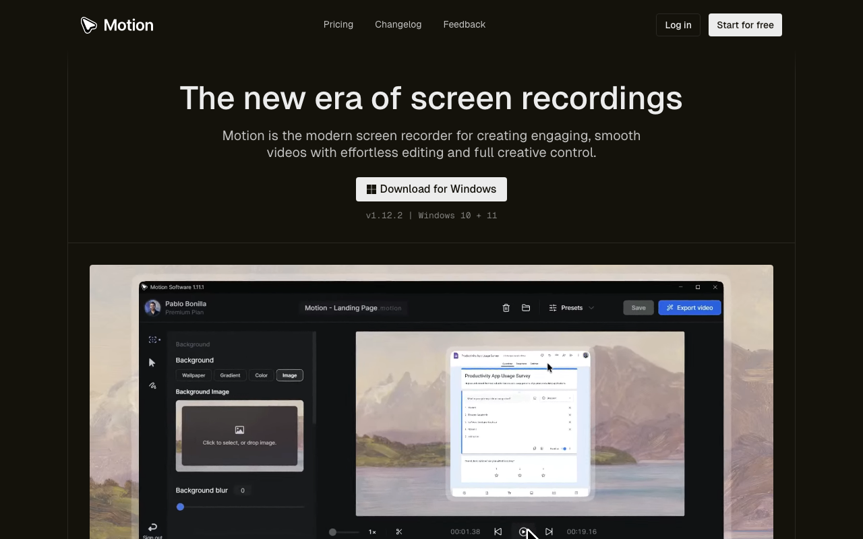Click the Motion Software title bar logo
This screenshot has width=863, height=539.
pyautogui.click(x=144, y=287)
